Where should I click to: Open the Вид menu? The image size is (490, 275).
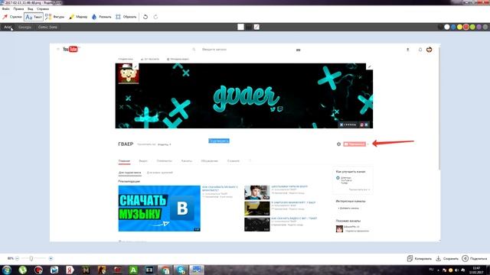click(x=30, y=8)
